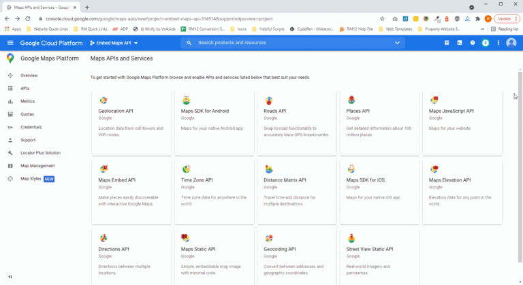Viewport: 523px width, 285px height.
Task: Click the Maps Elevation API icon
Action: point(434,169)
